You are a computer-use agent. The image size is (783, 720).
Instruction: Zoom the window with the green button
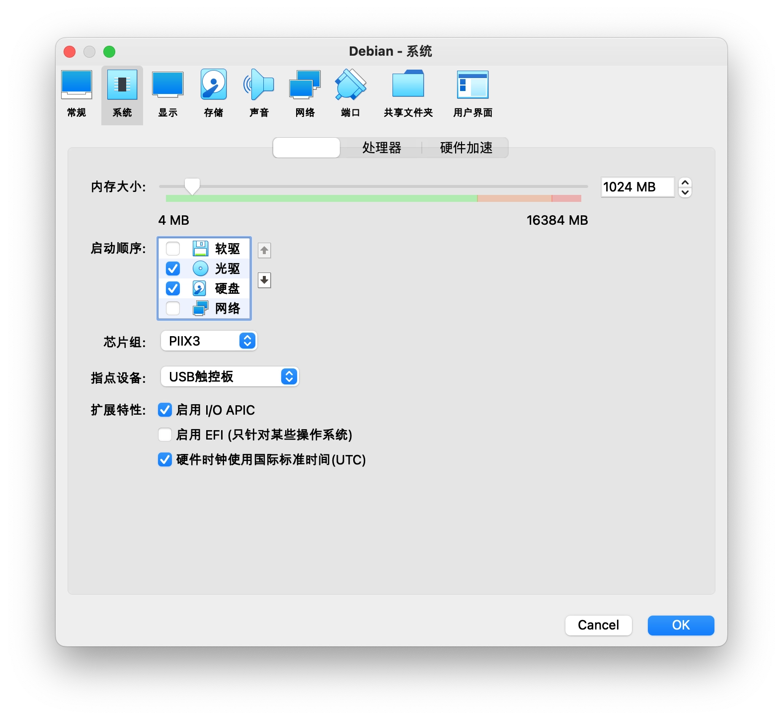pos(109,52)
